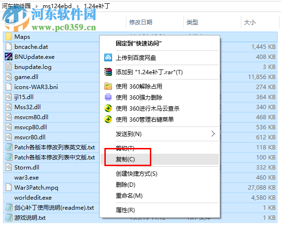Sort by the 修改日期 column header
Viewport: 281px width, 226px height.
(141, 22)
